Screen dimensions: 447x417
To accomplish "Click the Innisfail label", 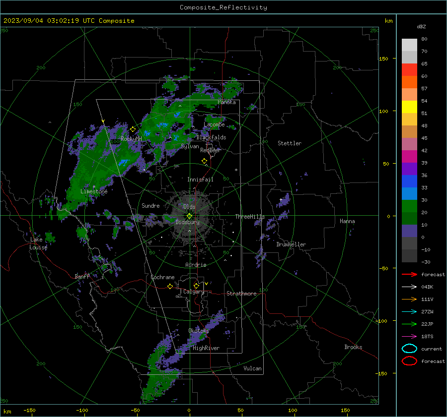I will click(x=200, y=179).
